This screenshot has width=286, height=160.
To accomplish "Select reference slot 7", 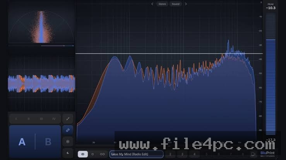I will [x=231, y=154].
